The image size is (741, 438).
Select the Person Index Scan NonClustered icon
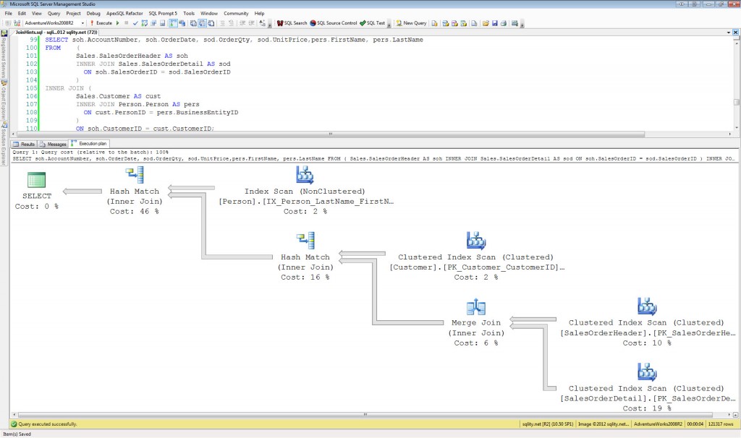[x=305, y=176]
